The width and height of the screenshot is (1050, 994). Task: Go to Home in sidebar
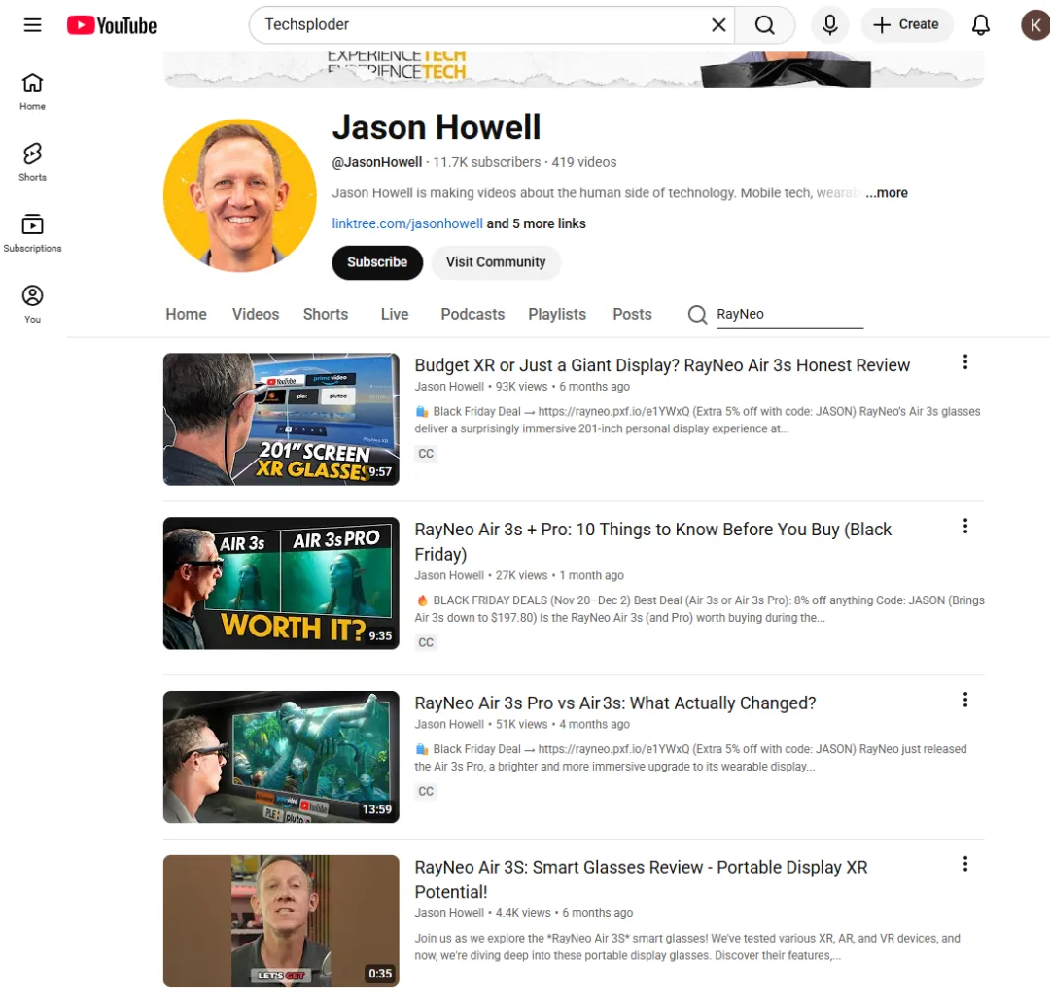(32, 91)
